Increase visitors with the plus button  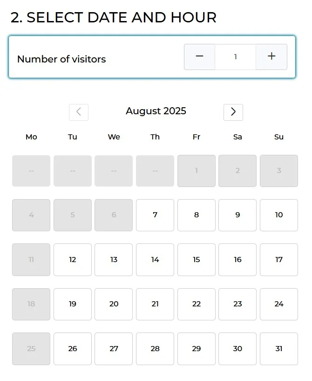pos(271,57)
